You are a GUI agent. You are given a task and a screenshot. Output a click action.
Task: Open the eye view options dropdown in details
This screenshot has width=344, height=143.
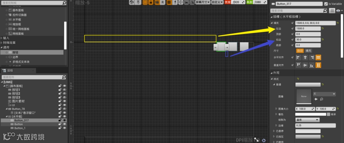[x=340, y=10]
